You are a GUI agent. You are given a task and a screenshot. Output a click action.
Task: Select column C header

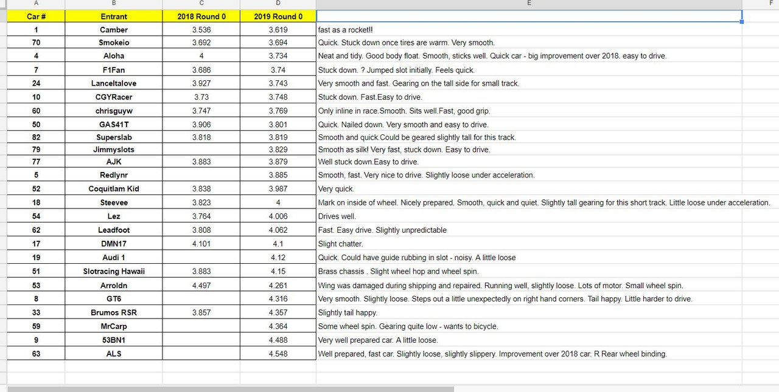click(x=201, y=4)
